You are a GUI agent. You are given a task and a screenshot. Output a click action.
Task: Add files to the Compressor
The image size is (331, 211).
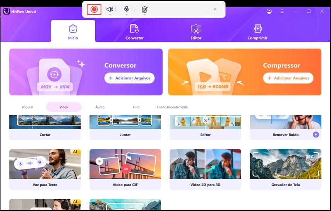tap(288, 78)
